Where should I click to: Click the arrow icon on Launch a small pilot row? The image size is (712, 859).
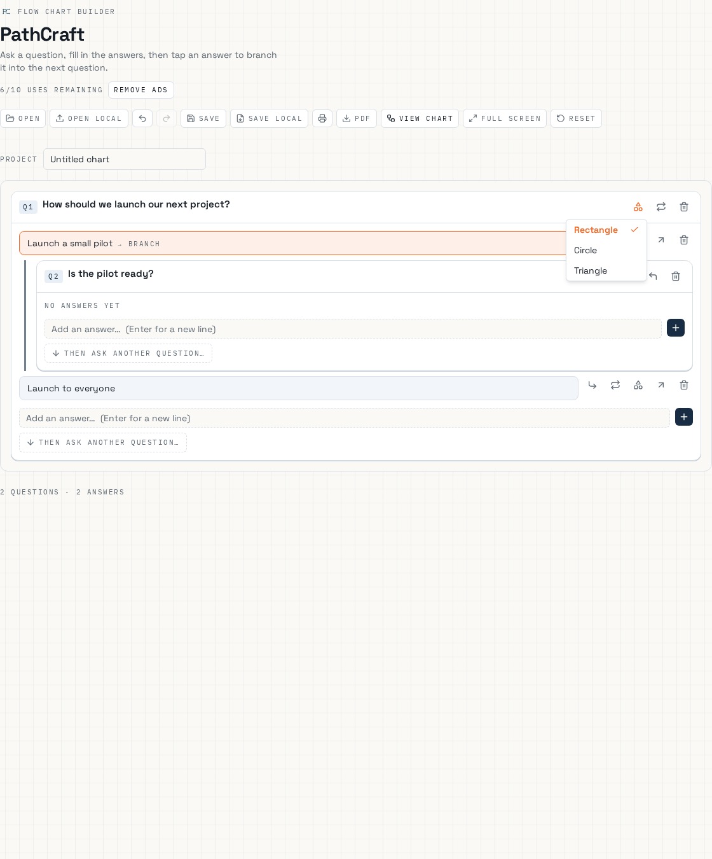661,240
